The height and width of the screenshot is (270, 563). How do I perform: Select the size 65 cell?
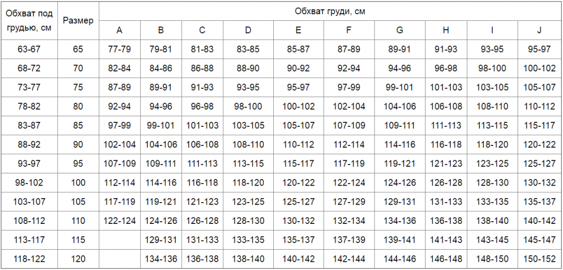[78, 49]
